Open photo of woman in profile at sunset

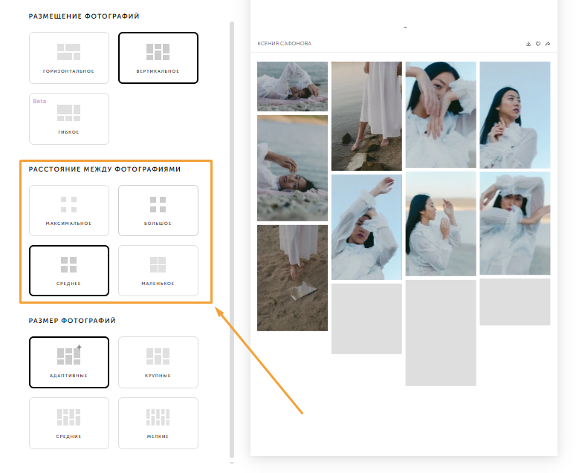pyautogui.click(x=441, y=224)
